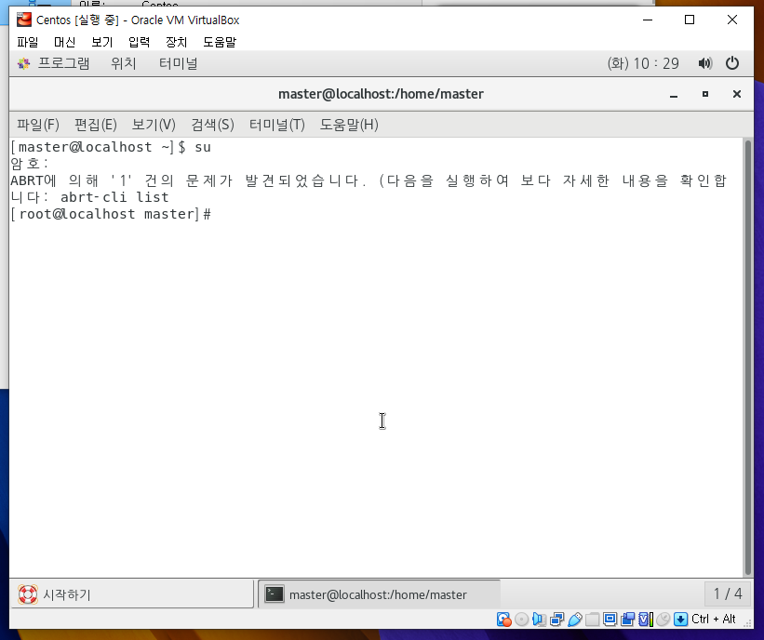The height and width of the screenshot is (640, 764).
Task: Click the display settings status icon
Action: pos(610,619)
